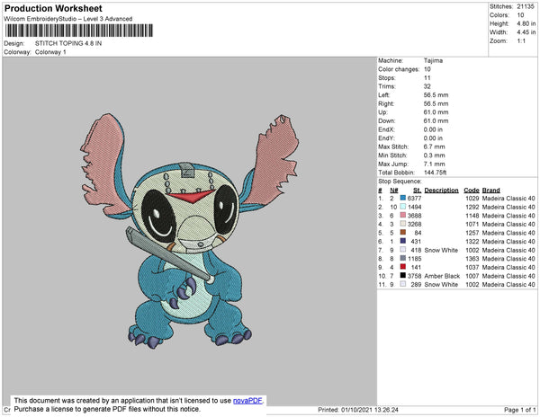Click the Stitches value '21135'
Image resolution: width=540 pixels, height=417 pixels.
coord(526,6)
